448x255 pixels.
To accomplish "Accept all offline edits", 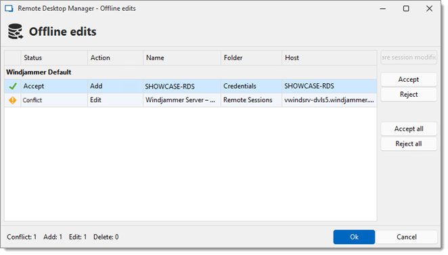I will coord(409,129).
